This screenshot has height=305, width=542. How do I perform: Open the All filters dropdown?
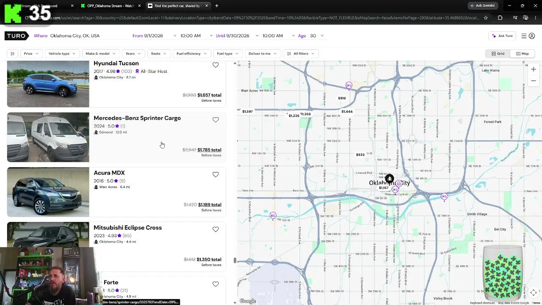point(301,54)
